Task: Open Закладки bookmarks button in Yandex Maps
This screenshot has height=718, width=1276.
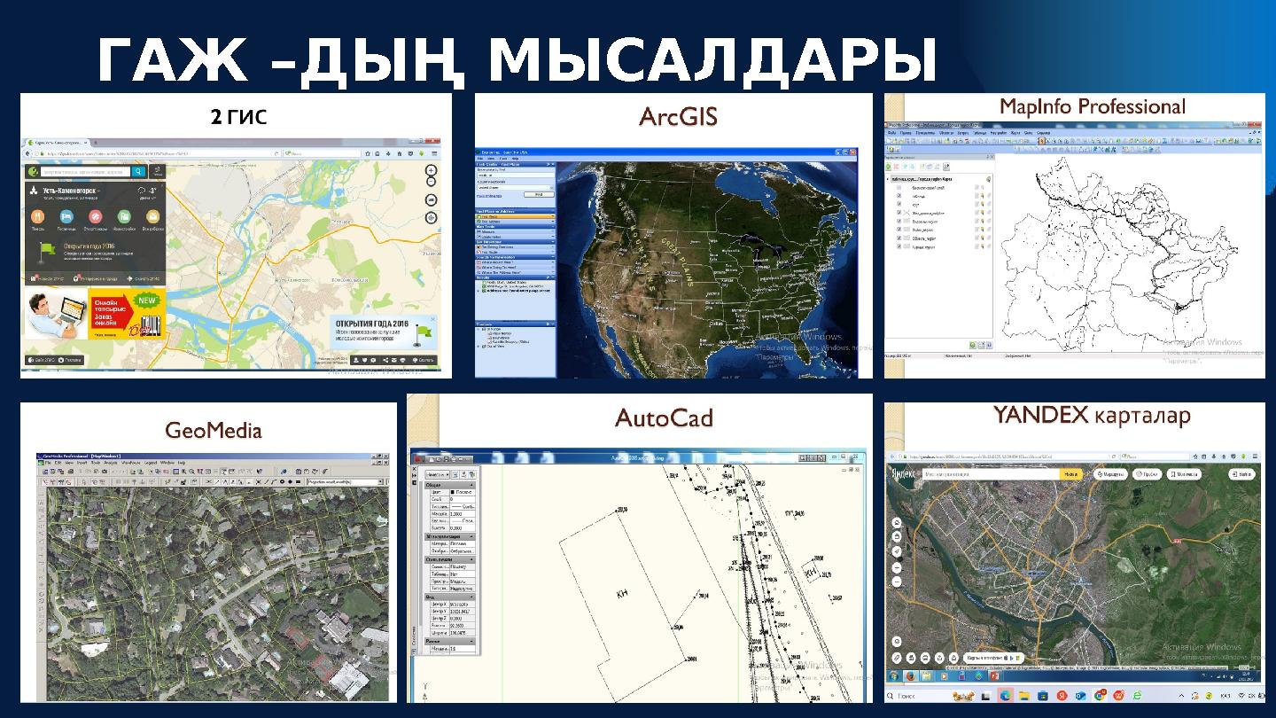Action: 1184,474
